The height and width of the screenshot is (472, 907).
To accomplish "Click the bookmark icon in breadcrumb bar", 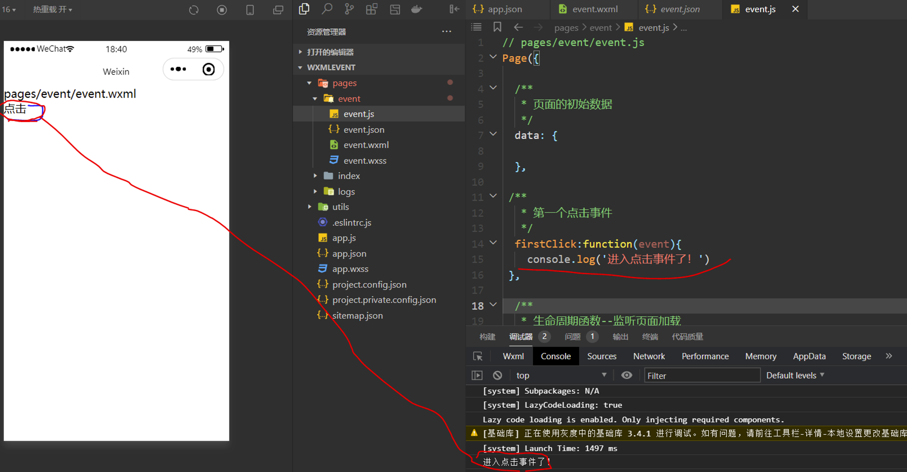I will 497,27.
